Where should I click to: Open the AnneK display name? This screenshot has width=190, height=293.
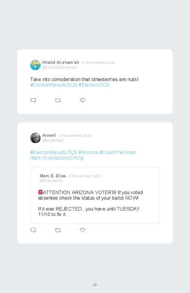point(49,135)
